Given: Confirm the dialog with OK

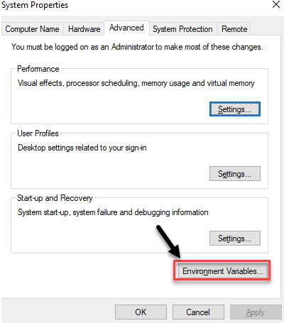Looking at the screenshot, I should point(141,312).
